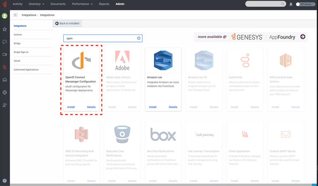Click first Integrations breadcrumb link
The width and height of the screenshot is (318, 186).
click(29, 15)
